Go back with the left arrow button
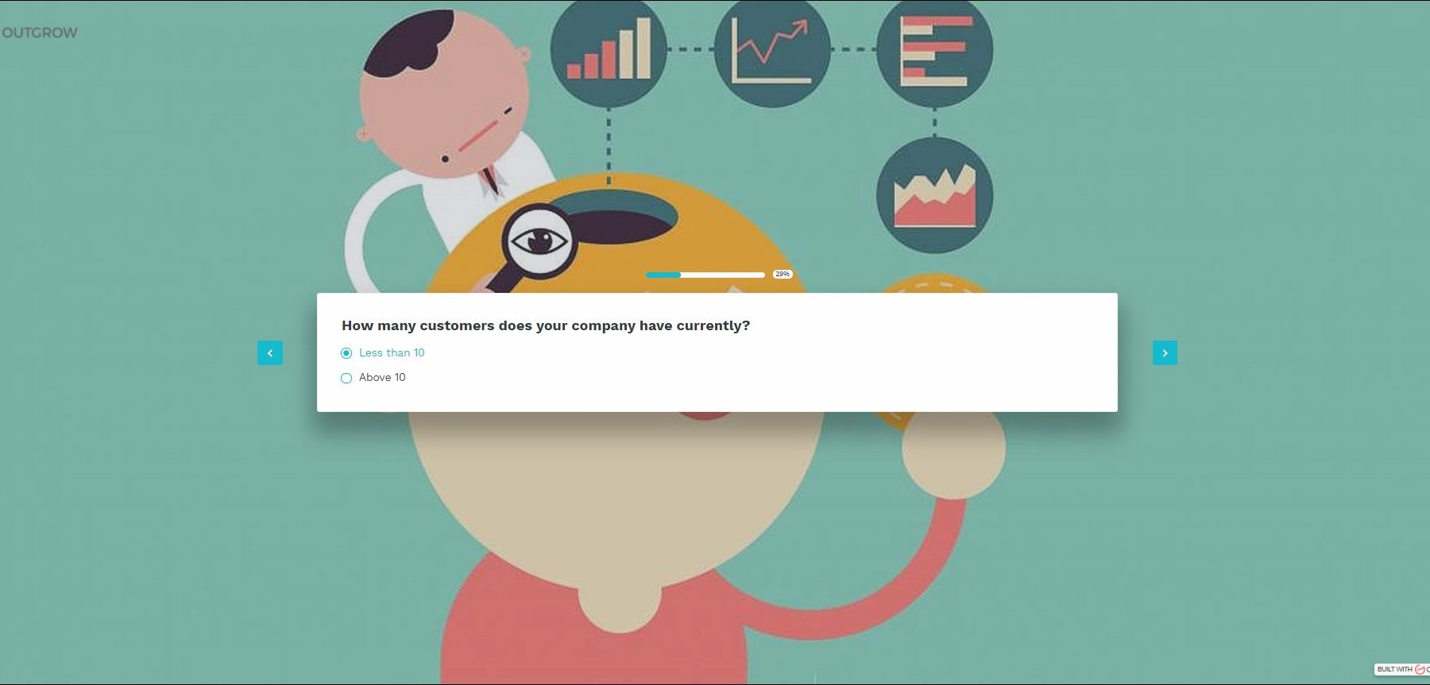 (x=270, y=353)
